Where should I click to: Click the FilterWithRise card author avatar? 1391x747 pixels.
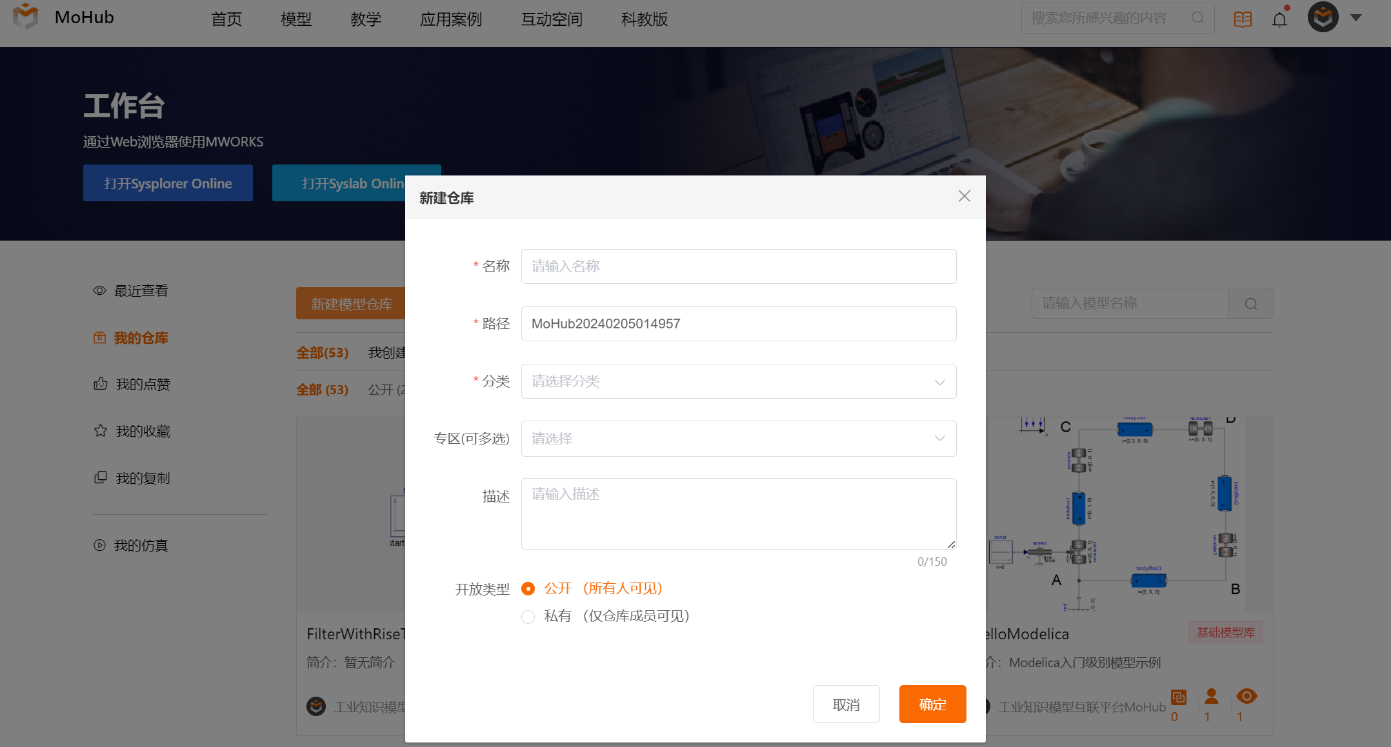click(x=316, y=706)
